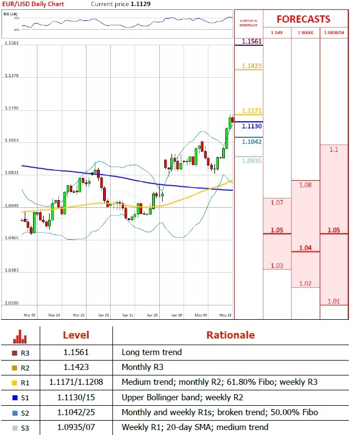
Task: Click the Weekly R1; 20-day SMA rationale
Action: pos(195,427)
